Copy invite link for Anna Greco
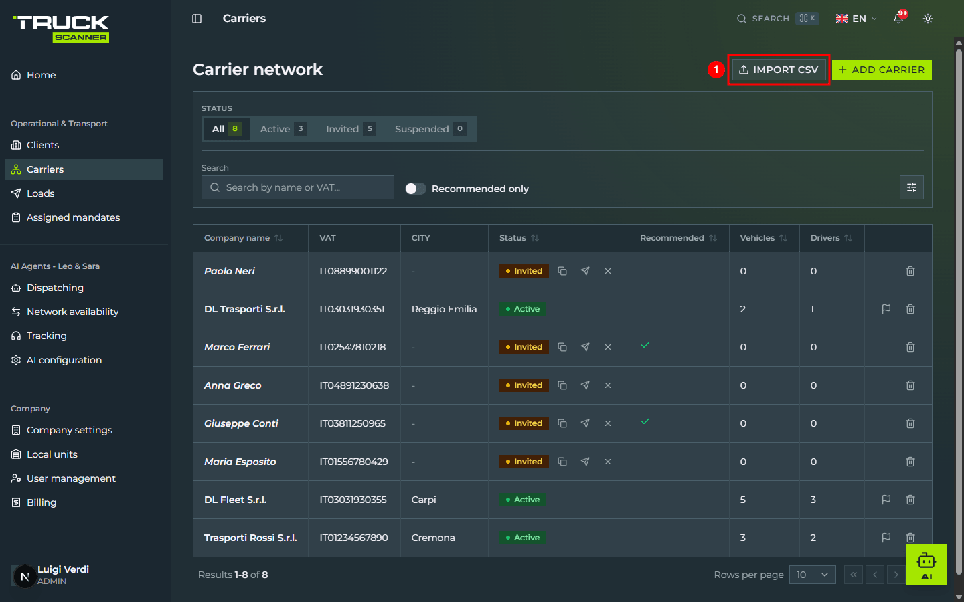The width and height of the screenshot is (964, 602). coord(562,385)
